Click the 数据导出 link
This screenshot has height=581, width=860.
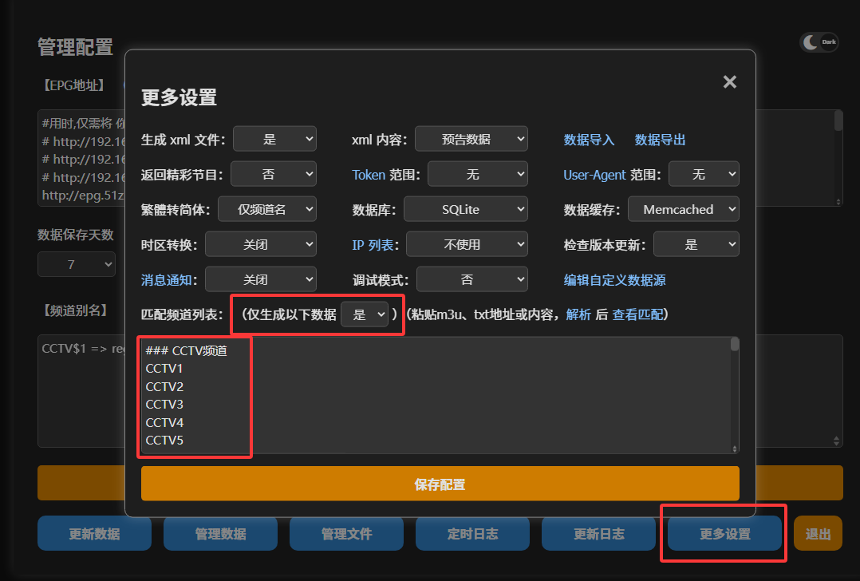(x=661, y=140)
